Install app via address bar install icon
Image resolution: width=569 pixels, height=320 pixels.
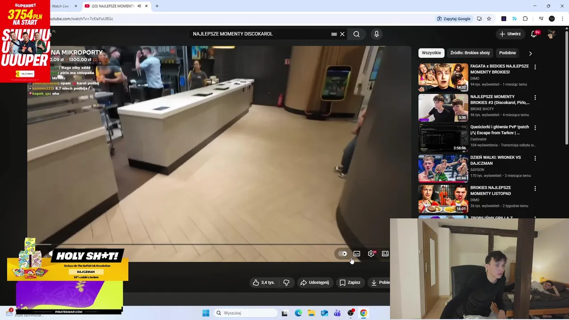(x=479, y=19)
